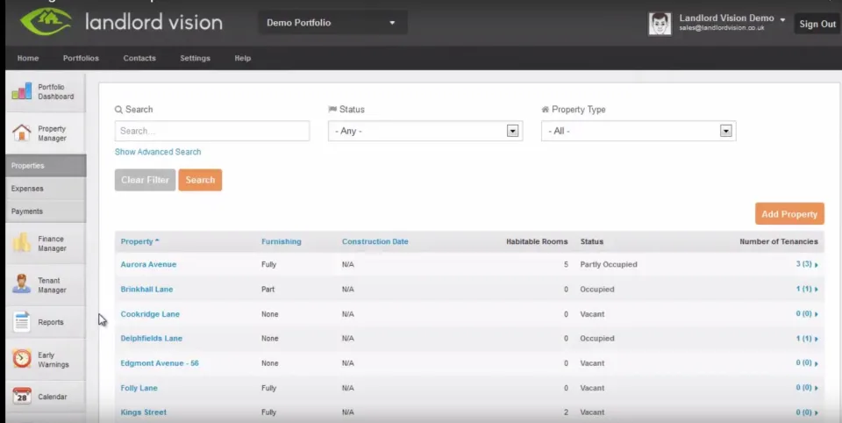
Task: Expand tenancies arrow for Edgmont Avenue - 56
Action: pos(817,364)
